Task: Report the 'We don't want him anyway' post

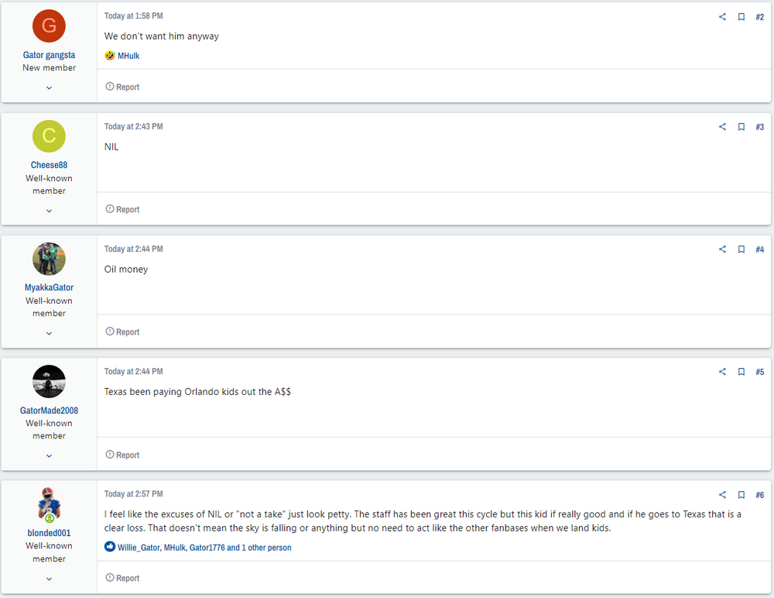Action: 122,87
